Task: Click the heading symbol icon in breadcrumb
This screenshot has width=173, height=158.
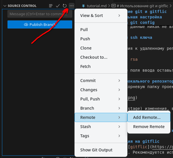Action: pyautogui.click(x=114, y=5)
